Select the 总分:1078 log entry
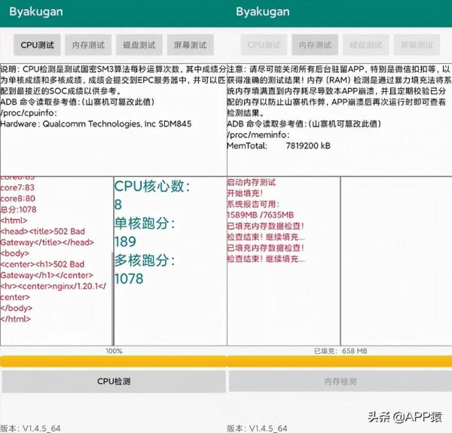This screenshot has height=433, width=452. click(x=18, y=209)
